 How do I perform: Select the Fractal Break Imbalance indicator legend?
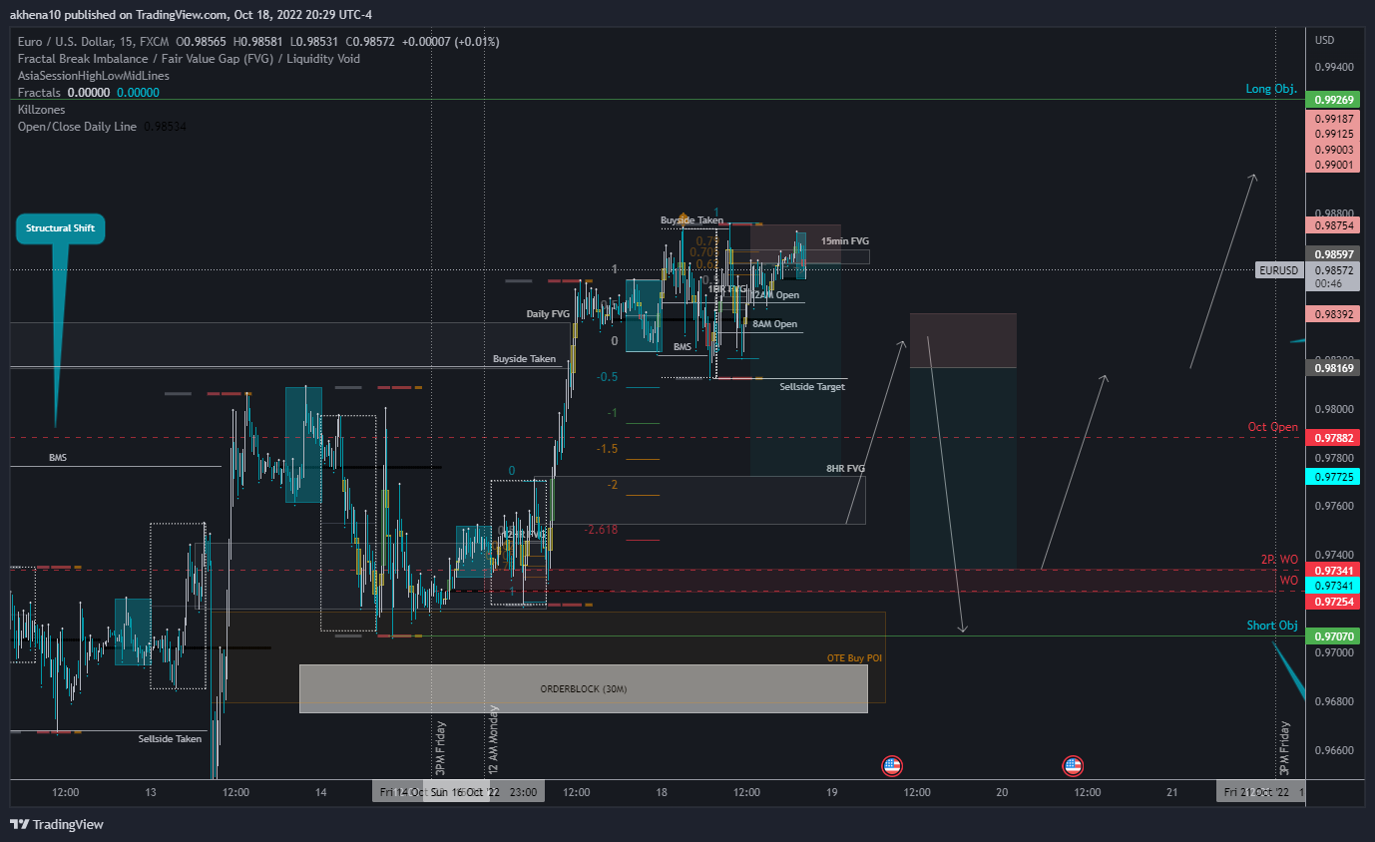(x=190, y=59)
